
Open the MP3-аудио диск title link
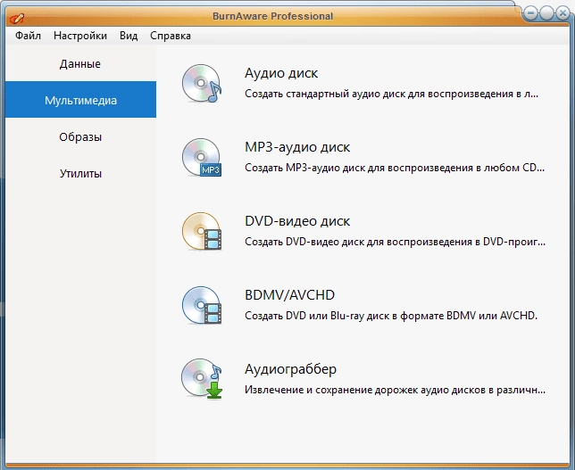coord(297,147)
